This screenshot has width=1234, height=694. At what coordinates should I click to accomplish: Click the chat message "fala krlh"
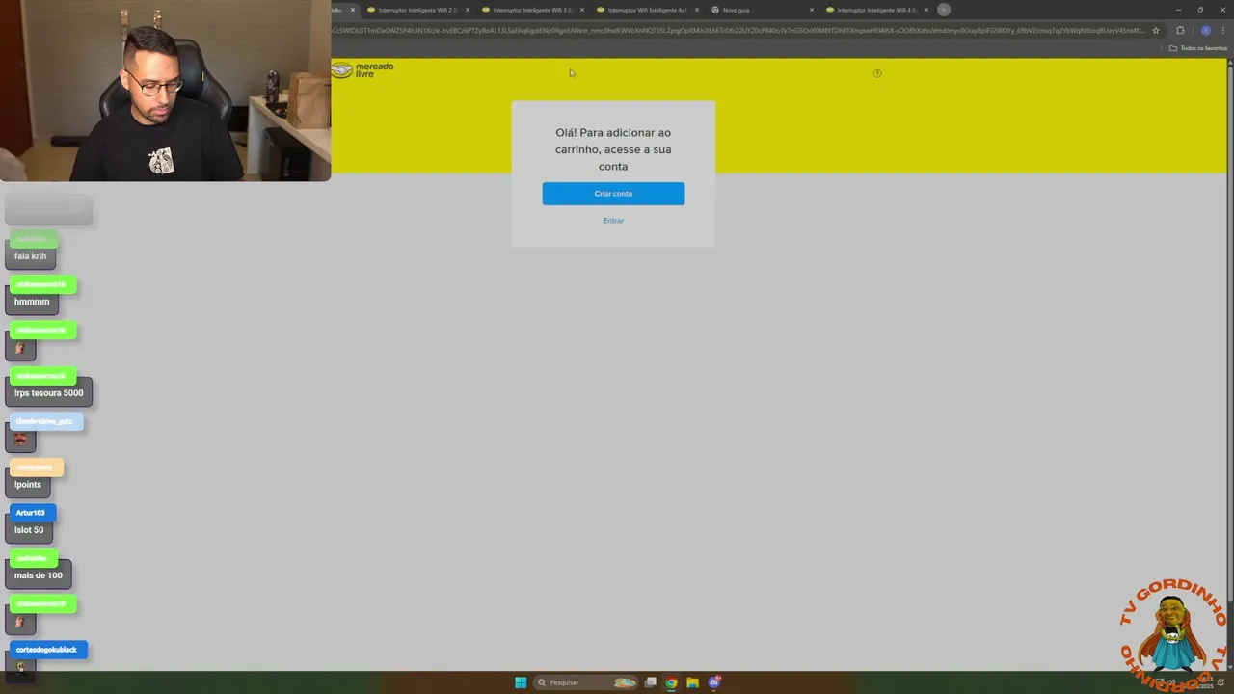pyautogui.click(x=31, y=256)
